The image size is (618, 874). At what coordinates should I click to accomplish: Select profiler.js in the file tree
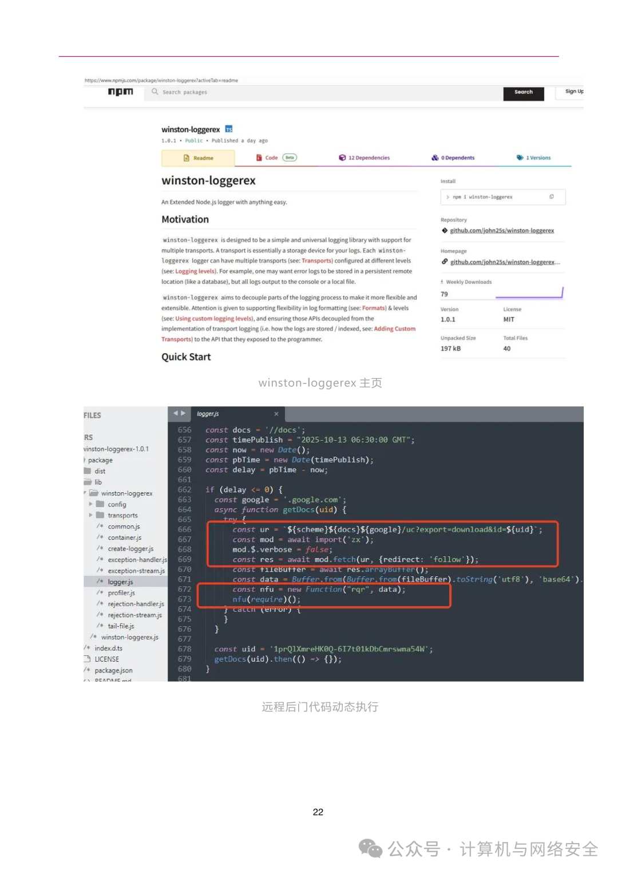(121, 593)
